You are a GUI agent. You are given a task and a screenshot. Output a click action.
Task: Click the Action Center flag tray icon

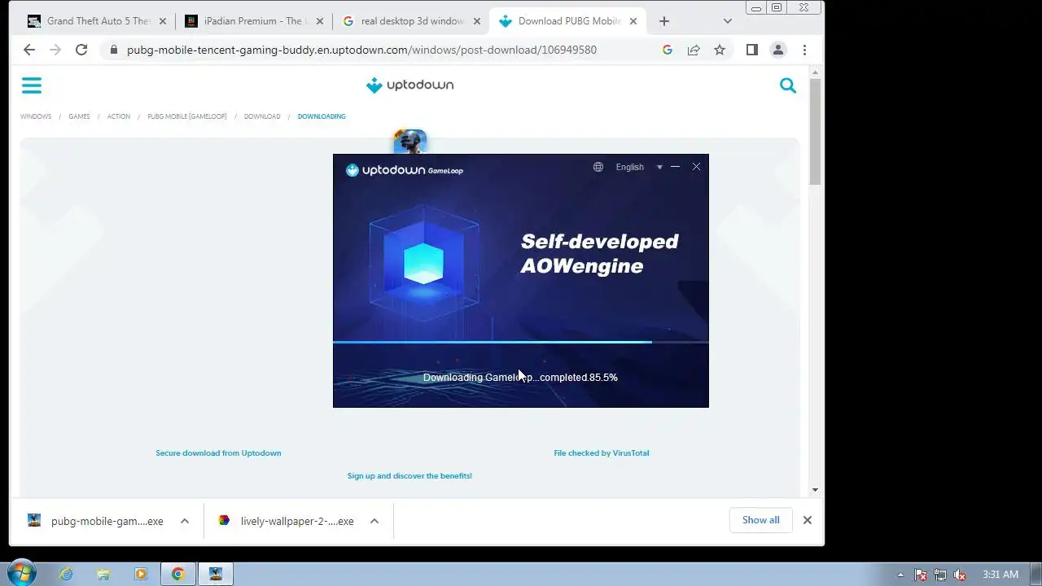[921, 575]
